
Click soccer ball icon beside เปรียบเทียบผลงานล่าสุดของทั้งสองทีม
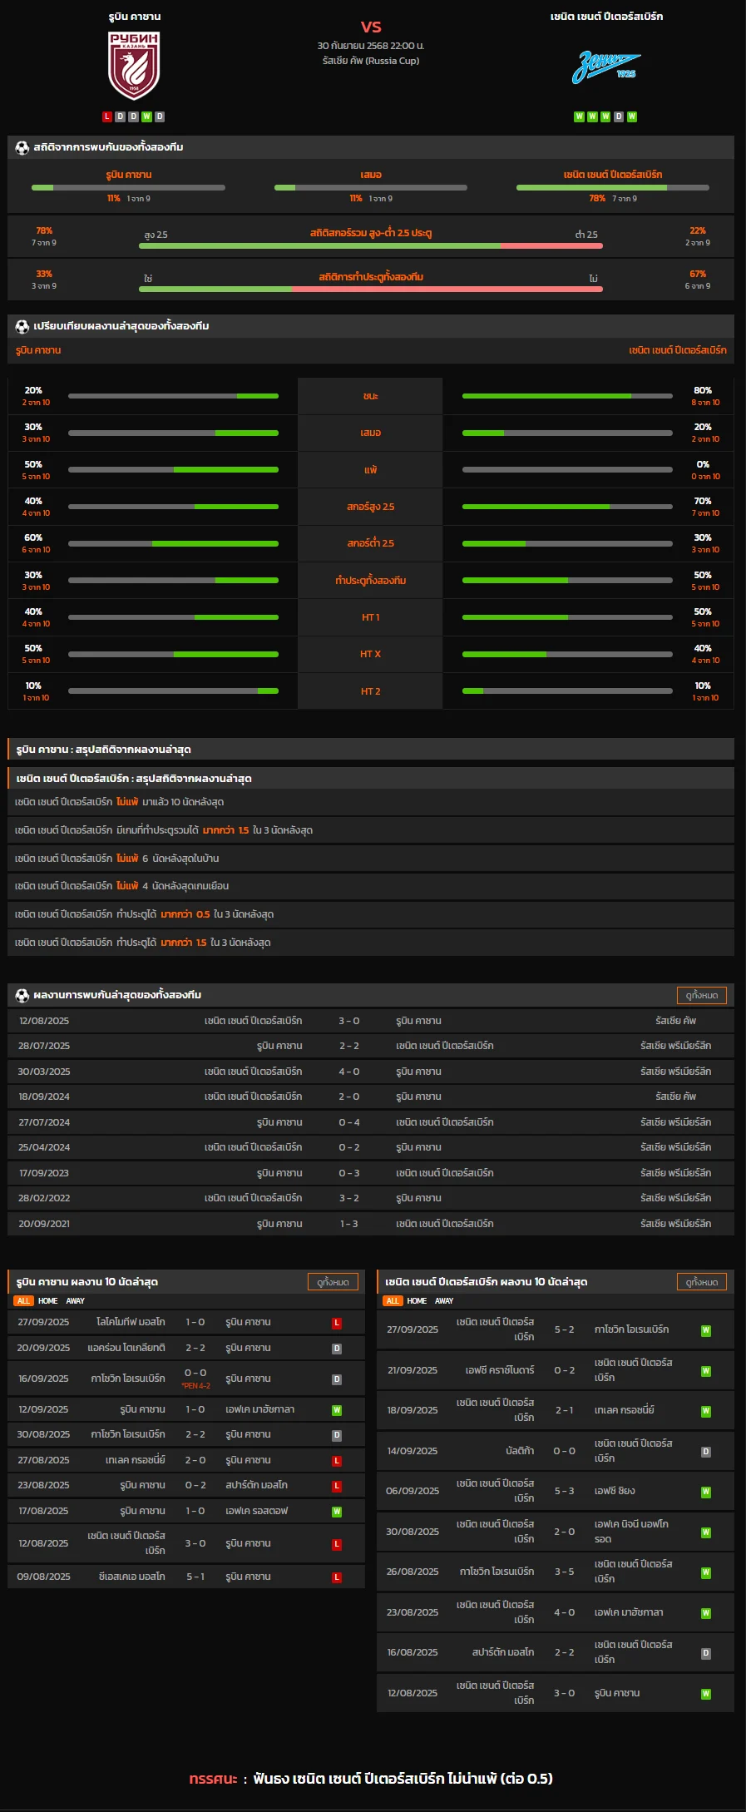[22, 326]
